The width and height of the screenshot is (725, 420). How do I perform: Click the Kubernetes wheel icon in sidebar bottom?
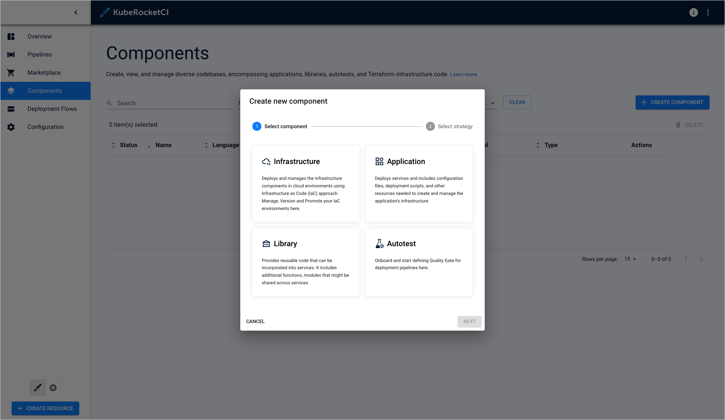(53, 388)
